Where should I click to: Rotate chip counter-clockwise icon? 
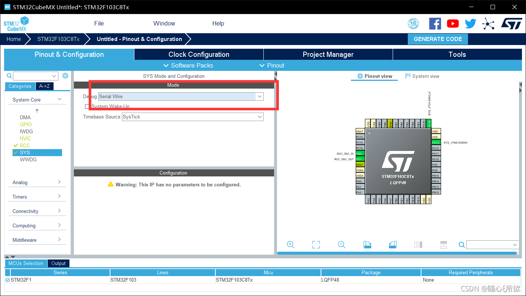(x=393, y=245)
